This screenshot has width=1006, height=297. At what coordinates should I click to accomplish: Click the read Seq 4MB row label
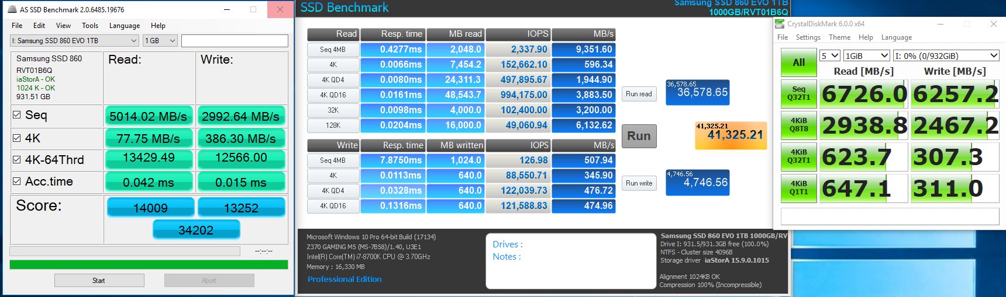333,50
